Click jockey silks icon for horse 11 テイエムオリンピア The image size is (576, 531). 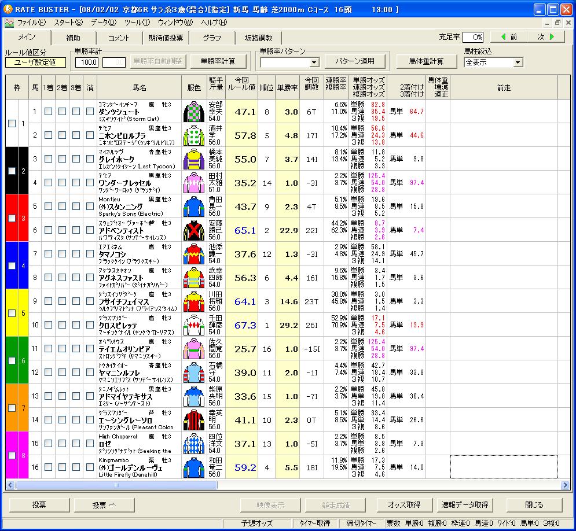pyautogui.click(x=194, y=349)
